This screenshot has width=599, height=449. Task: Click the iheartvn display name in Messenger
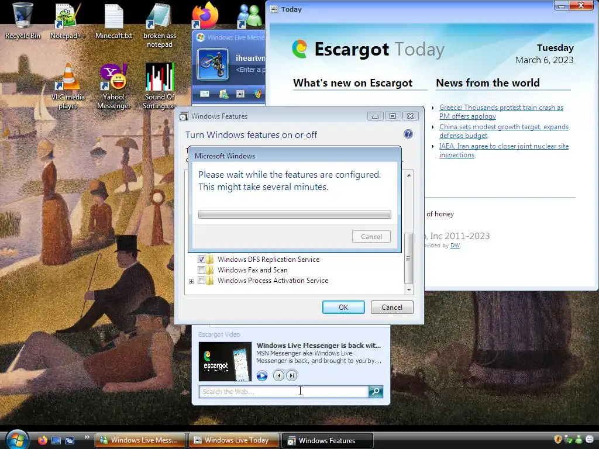pyautogui.click(x=250, y=58)
